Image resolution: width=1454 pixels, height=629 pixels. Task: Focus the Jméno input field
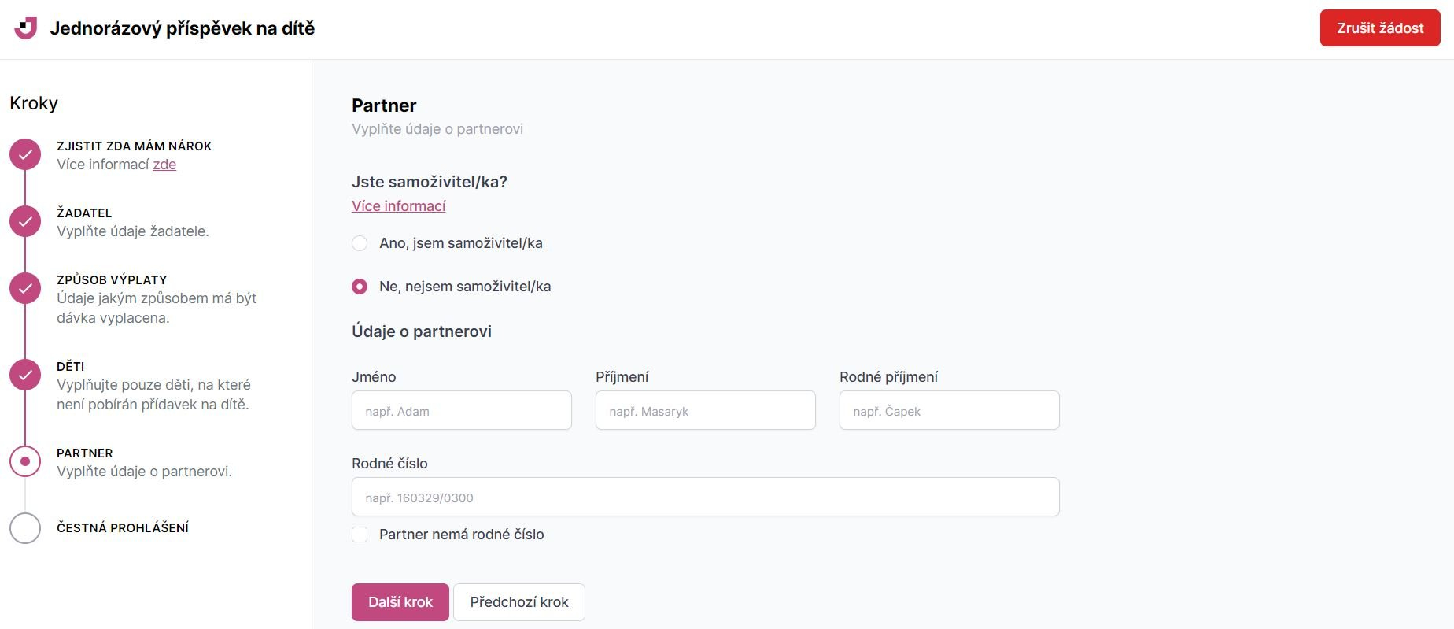click(461, 410)
